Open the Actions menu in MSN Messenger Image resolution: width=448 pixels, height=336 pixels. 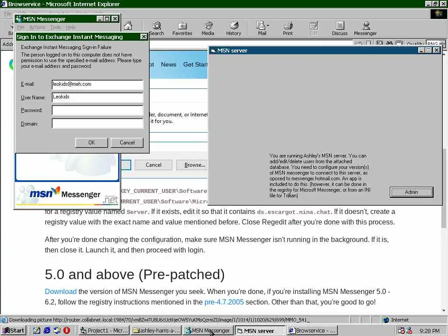click(37, 27)
